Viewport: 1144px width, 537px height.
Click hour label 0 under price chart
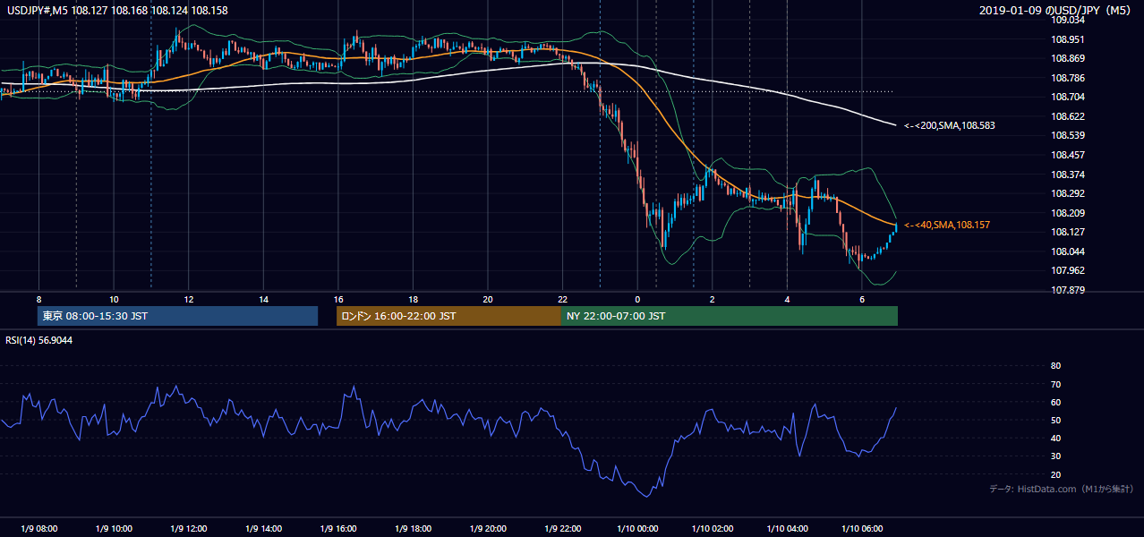coord(637,299)
